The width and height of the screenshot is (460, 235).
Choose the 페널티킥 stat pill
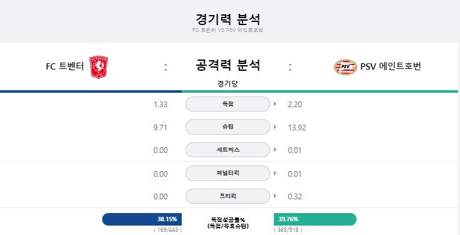227,174
